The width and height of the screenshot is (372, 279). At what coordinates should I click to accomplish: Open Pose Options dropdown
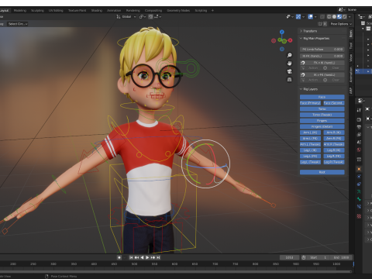pos(341,24)
